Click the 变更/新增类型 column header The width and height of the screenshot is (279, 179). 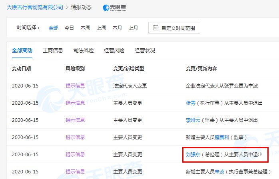(129, 68)
